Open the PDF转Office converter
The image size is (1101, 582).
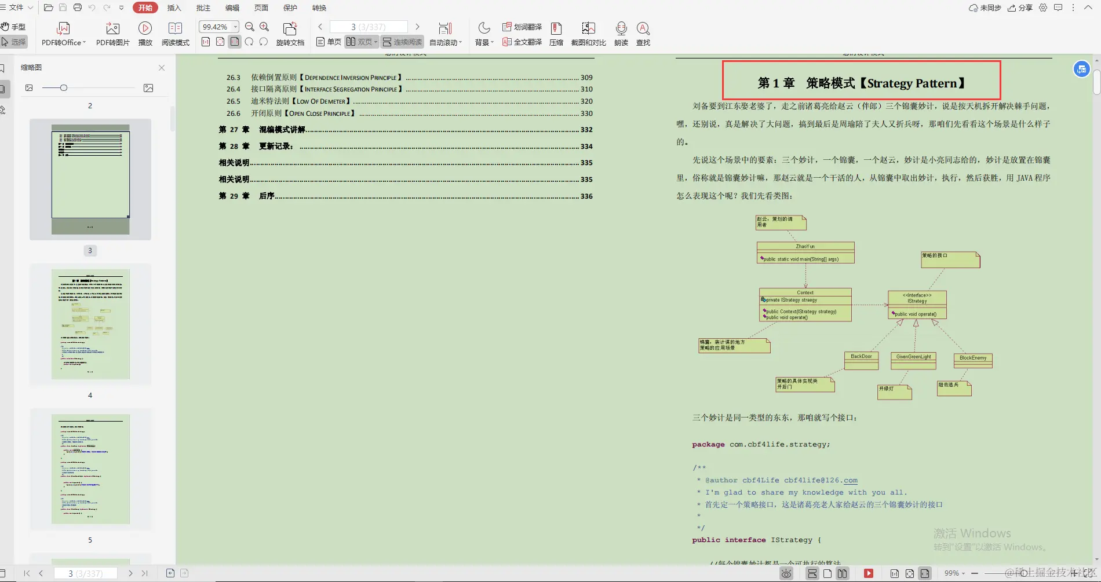63,34
